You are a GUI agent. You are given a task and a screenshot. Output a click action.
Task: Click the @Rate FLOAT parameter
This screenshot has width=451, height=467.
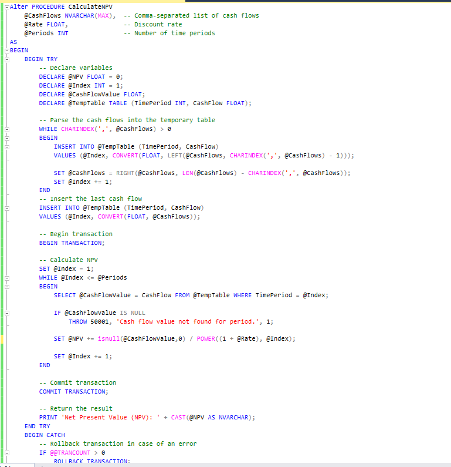46,25
